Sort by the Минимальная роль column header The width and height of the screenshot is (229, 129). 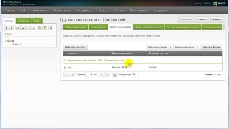pyautogui.click(x=130, y=53)
